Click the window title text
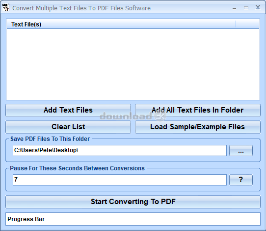Image resolution: width=266 pixels, height=231 pixels. point(81,8)
